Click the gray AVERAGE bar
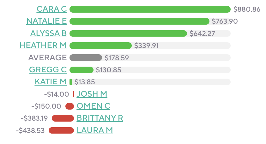Image resolution: width=266 pixels, height=144 pixels. click(x=86, y=57)
